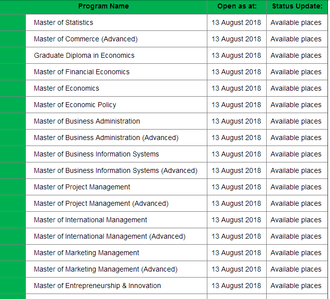Screen dimensions: 330x299
Task: Click the date cell for Master of Economics
Action: click(236, 88)
